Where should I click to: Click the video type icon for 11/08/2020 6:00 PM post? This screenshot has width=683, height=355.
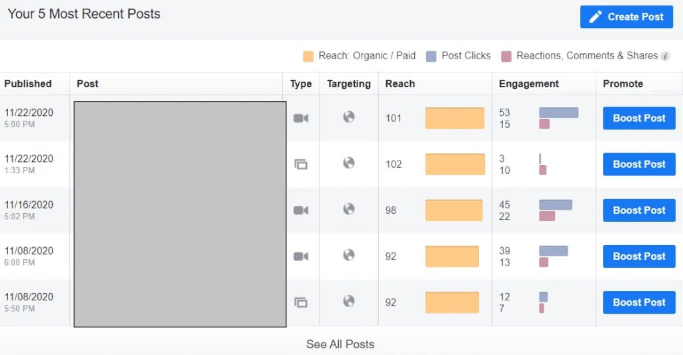point(301,256)
